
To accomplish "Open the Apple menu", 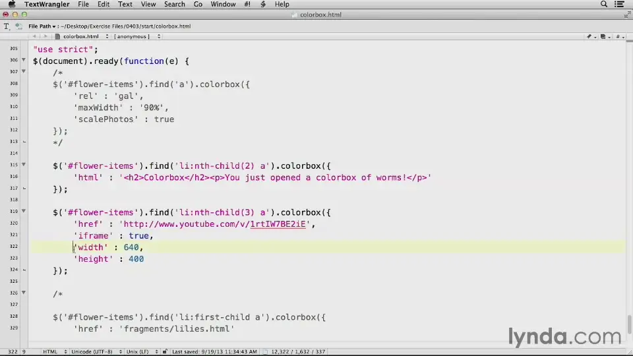I will [12, 4].
